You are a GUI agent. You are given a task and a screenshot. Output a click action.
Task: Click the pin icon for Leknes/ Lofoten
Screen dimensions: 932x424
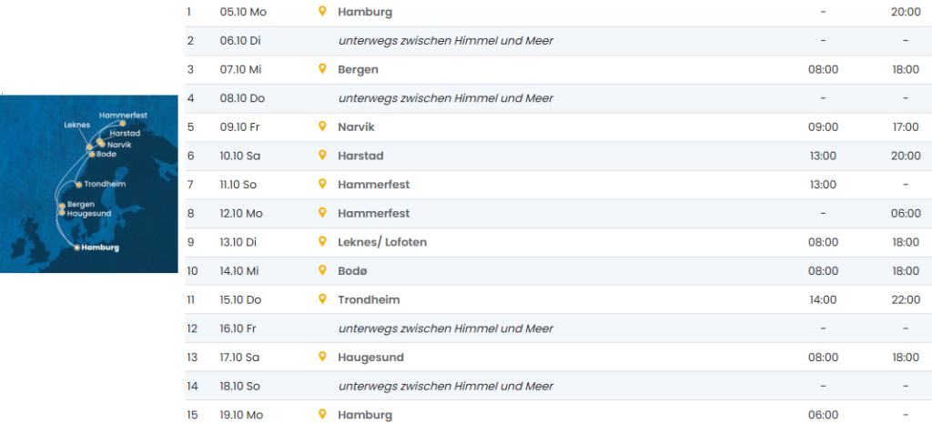[321, 242]
